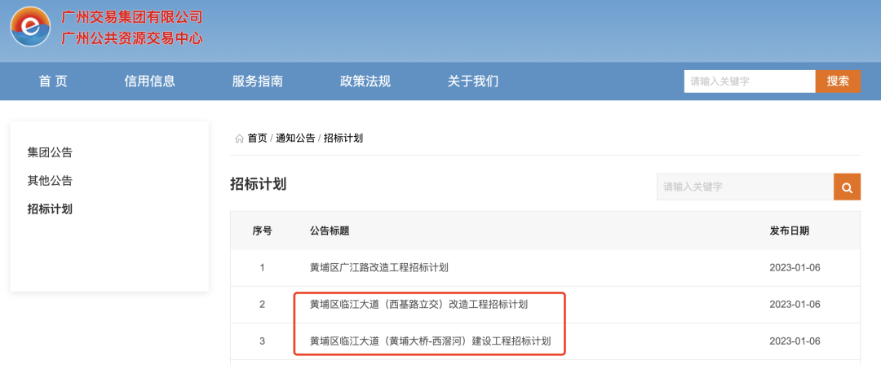Viewport: 881px width, 365px height.
Task: Click serial number 1 cell
Action: point(262,268)
